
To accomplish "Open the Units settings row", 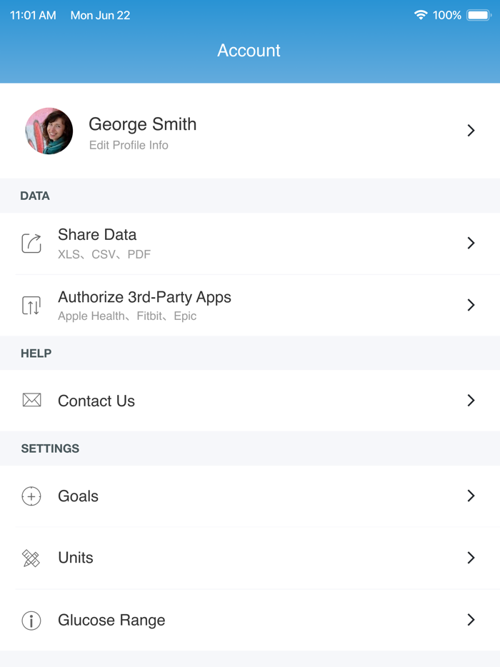I will pos(76,558).
